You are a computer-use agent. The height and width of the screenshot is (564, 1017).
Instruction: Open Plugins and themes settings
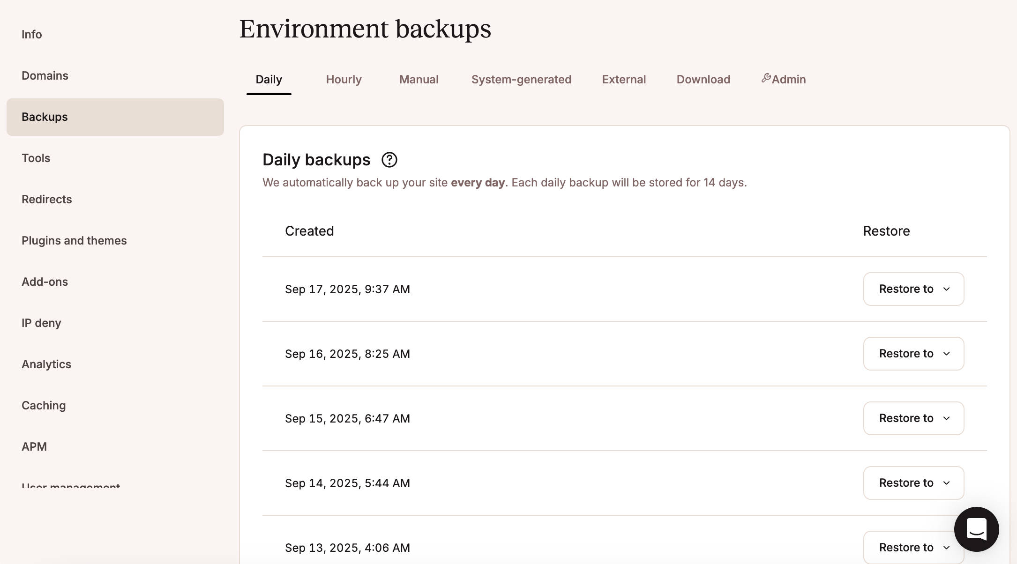pos(74,240)
